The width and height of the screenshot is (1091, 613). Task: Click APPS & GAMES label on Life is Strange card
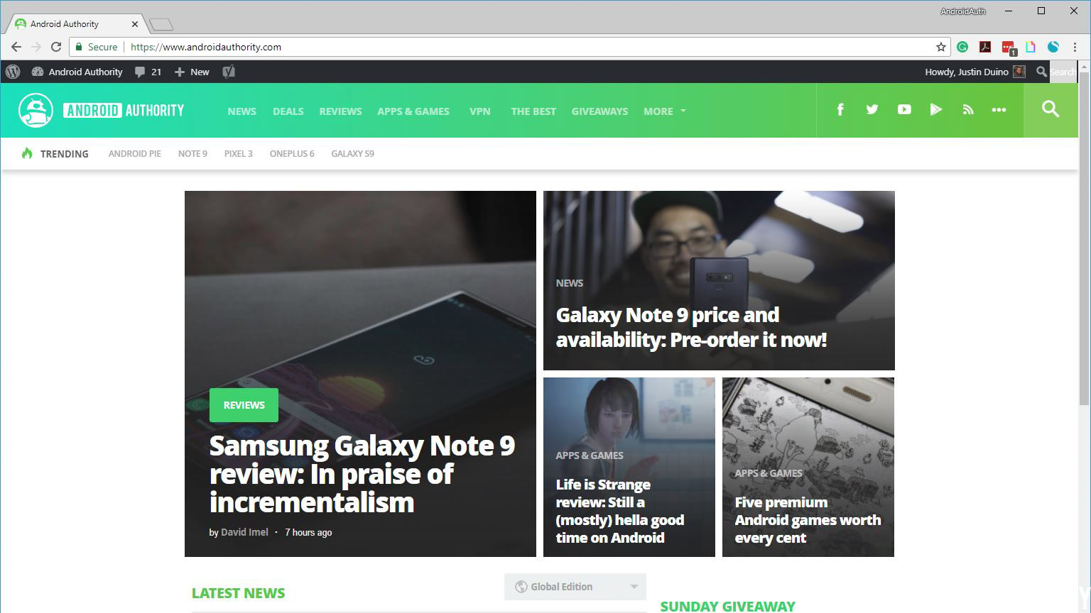point(590,455)
